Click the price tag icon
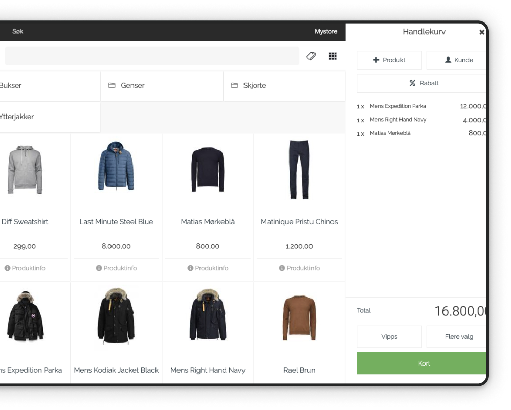This screenshot has height=410, width=511. (x=311, y=56)
